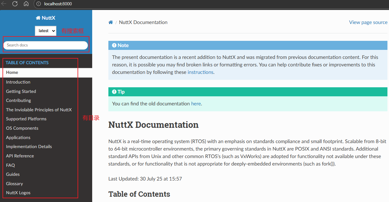Open old documentation via the here link

click(196, 103)
